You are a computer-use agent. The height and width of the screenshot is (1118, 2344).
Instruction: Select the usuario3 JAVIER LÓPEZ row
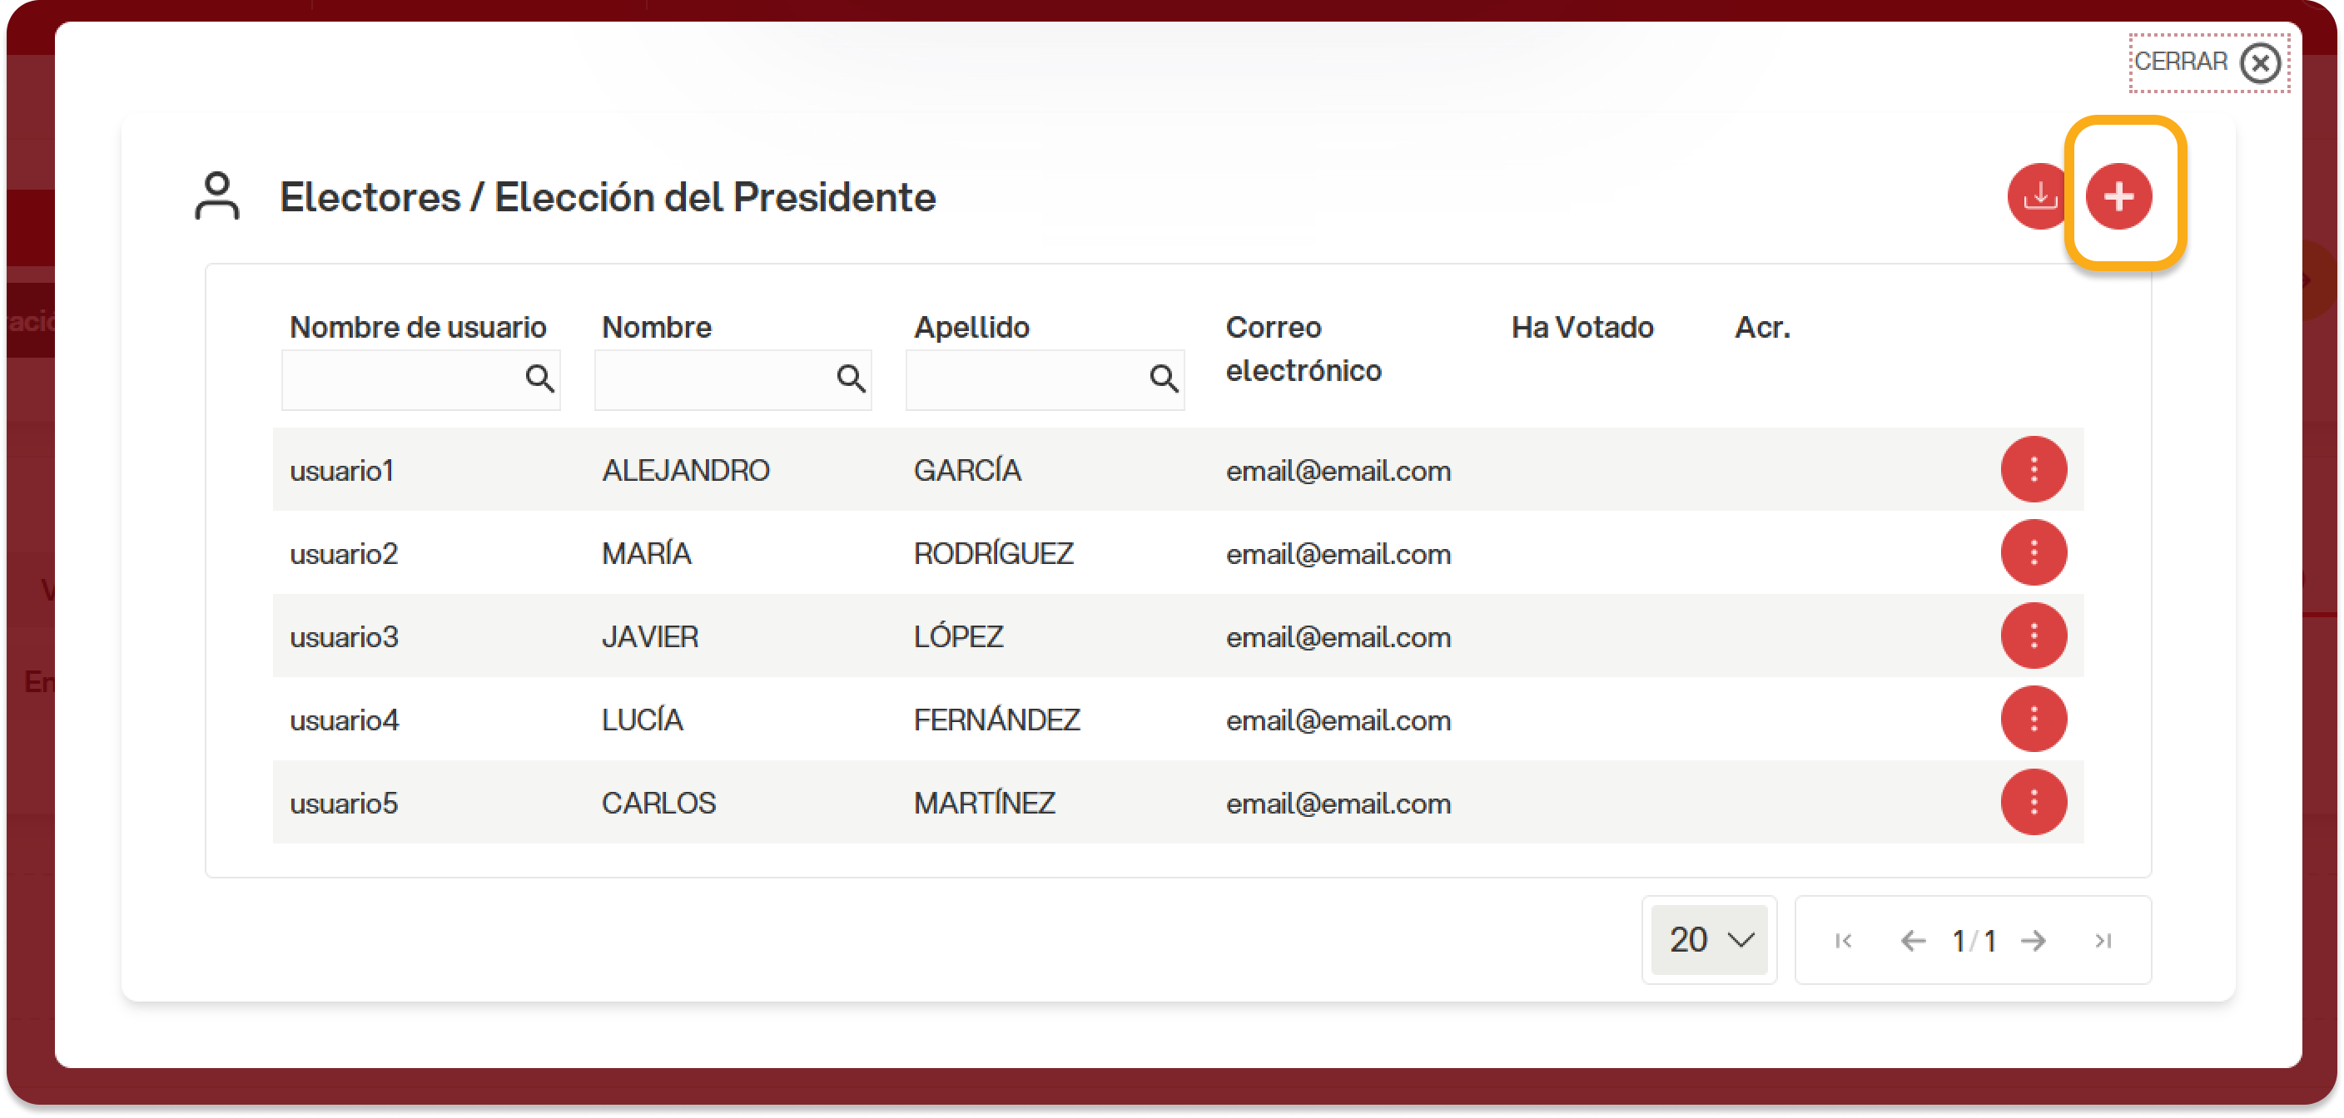pos(1178,636)
